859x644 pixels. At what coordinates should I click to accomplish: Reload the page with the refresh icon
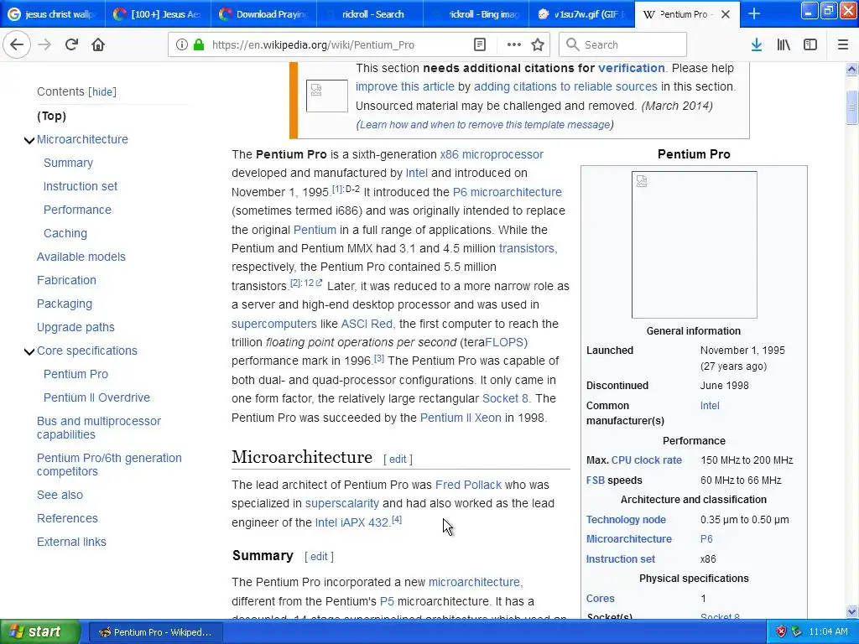coord(71,44)
